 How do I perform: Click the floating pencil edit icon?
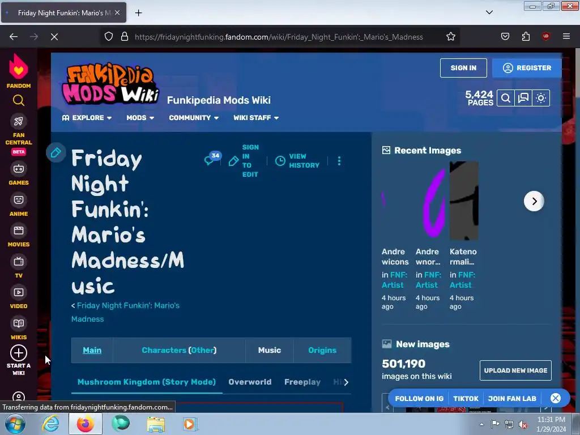coord(56,152)
